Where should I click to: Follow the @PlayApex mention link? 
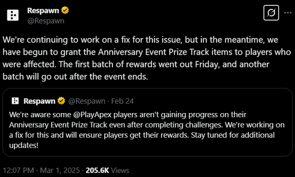[92, 115]
